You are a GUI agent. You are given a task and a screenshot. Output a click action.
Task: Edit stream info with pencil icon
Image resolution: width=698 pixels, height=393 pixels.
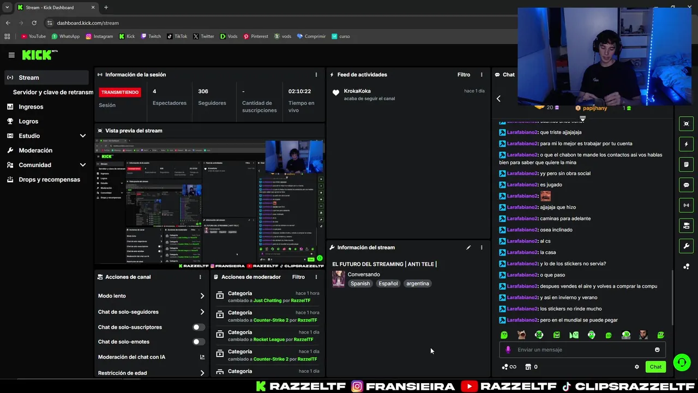pyautogui.click(x=468, y=247)
